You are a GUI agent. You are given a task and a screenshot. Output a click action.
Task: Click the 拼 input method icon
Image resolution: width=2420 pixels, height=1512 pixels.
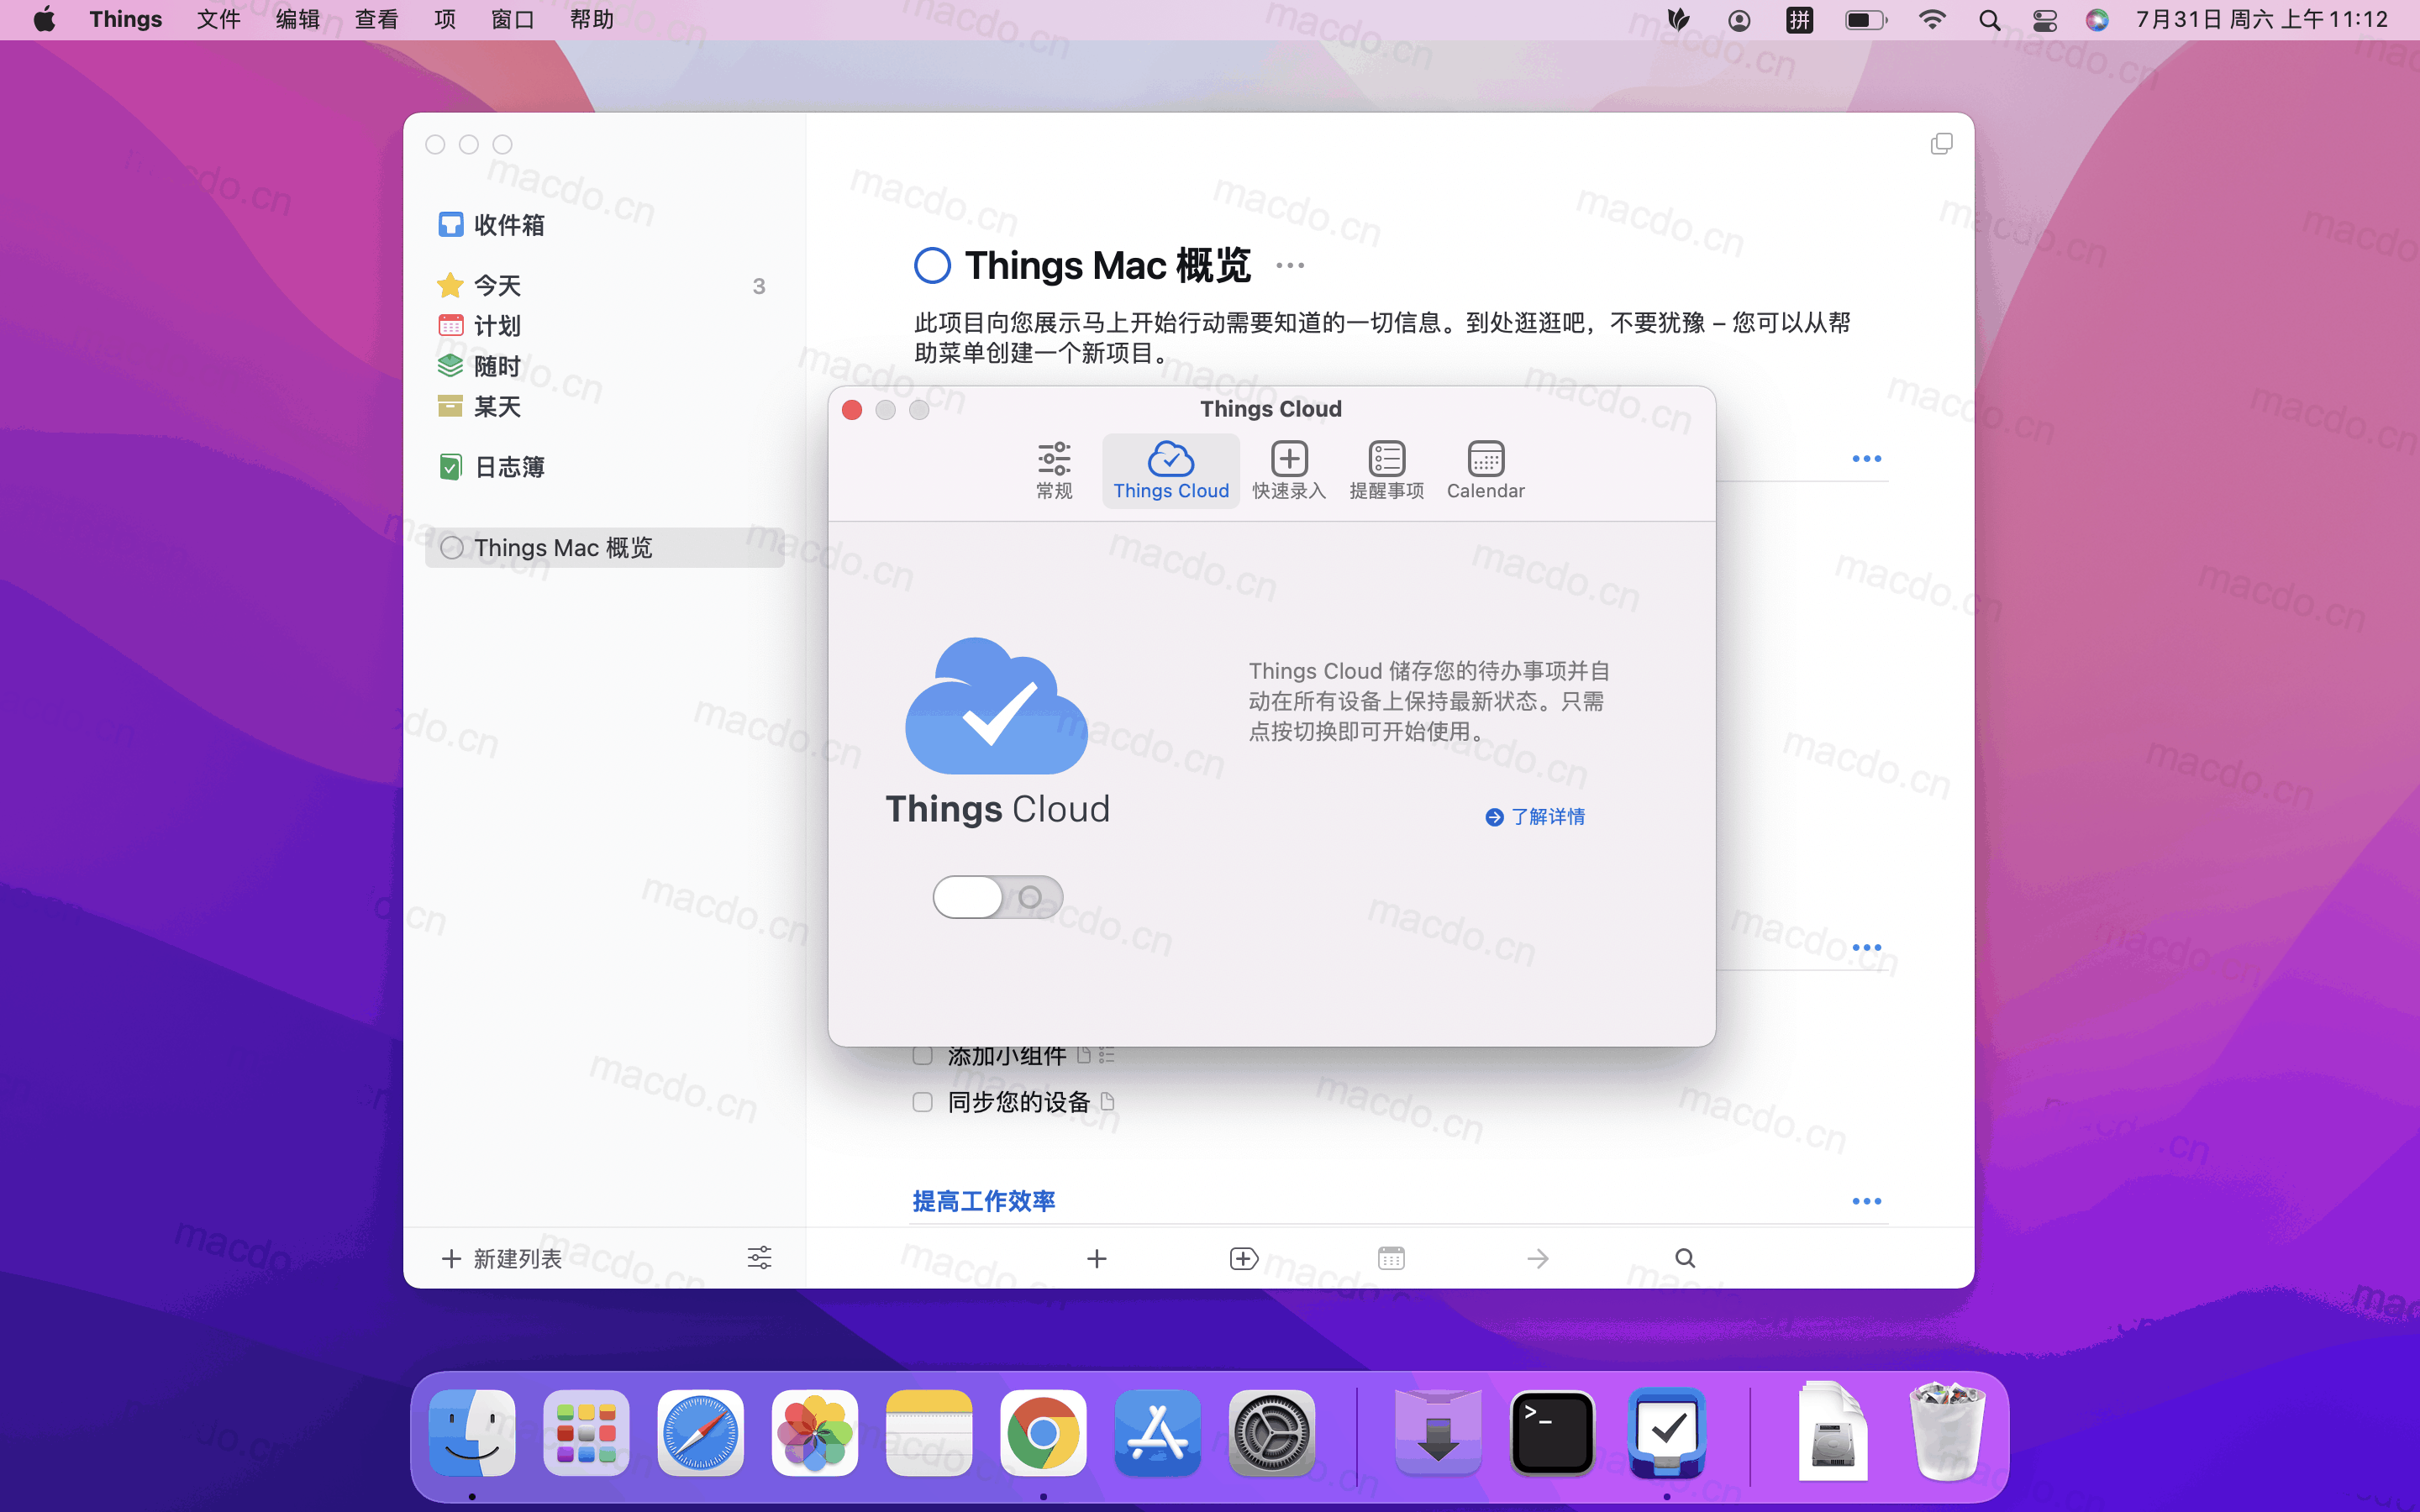[x=1799, y=20]
